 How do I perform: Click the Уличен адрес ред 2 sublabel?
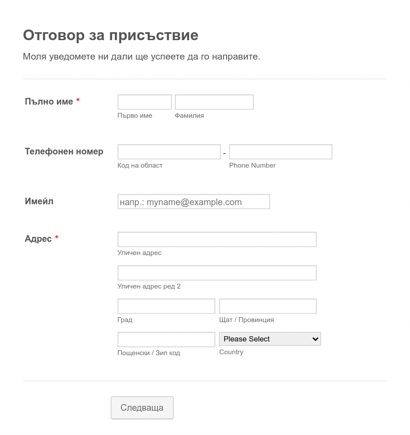(149, 286)
